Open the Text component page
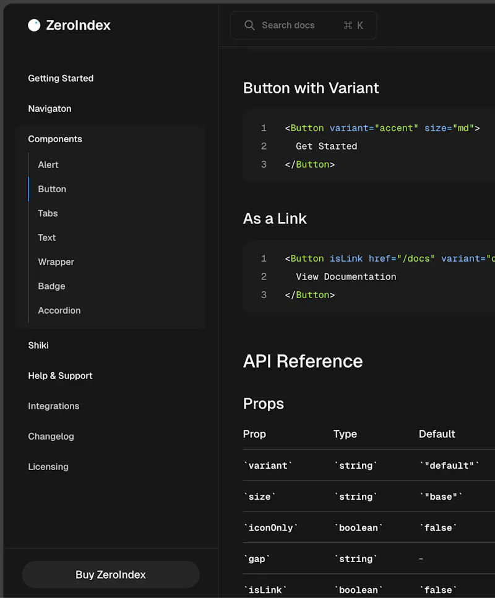Viewport: 495px width, 598px height. click(46, 237)
